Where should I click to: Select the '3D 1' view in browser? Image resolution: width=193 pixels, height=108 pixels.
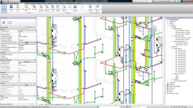point(177,76)
